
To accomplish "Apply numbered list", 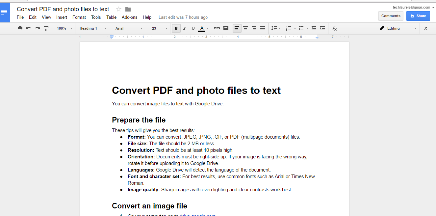I will [289, 28].
